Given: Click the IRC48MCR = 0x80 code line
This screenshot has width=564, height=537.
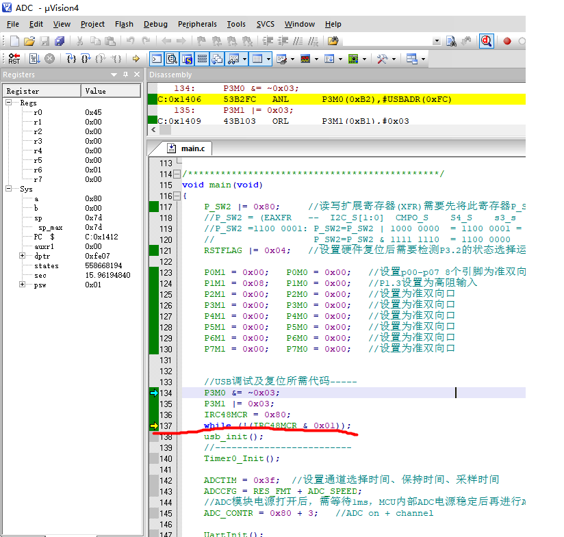Looking at the screenshot, I should [247, 415].
